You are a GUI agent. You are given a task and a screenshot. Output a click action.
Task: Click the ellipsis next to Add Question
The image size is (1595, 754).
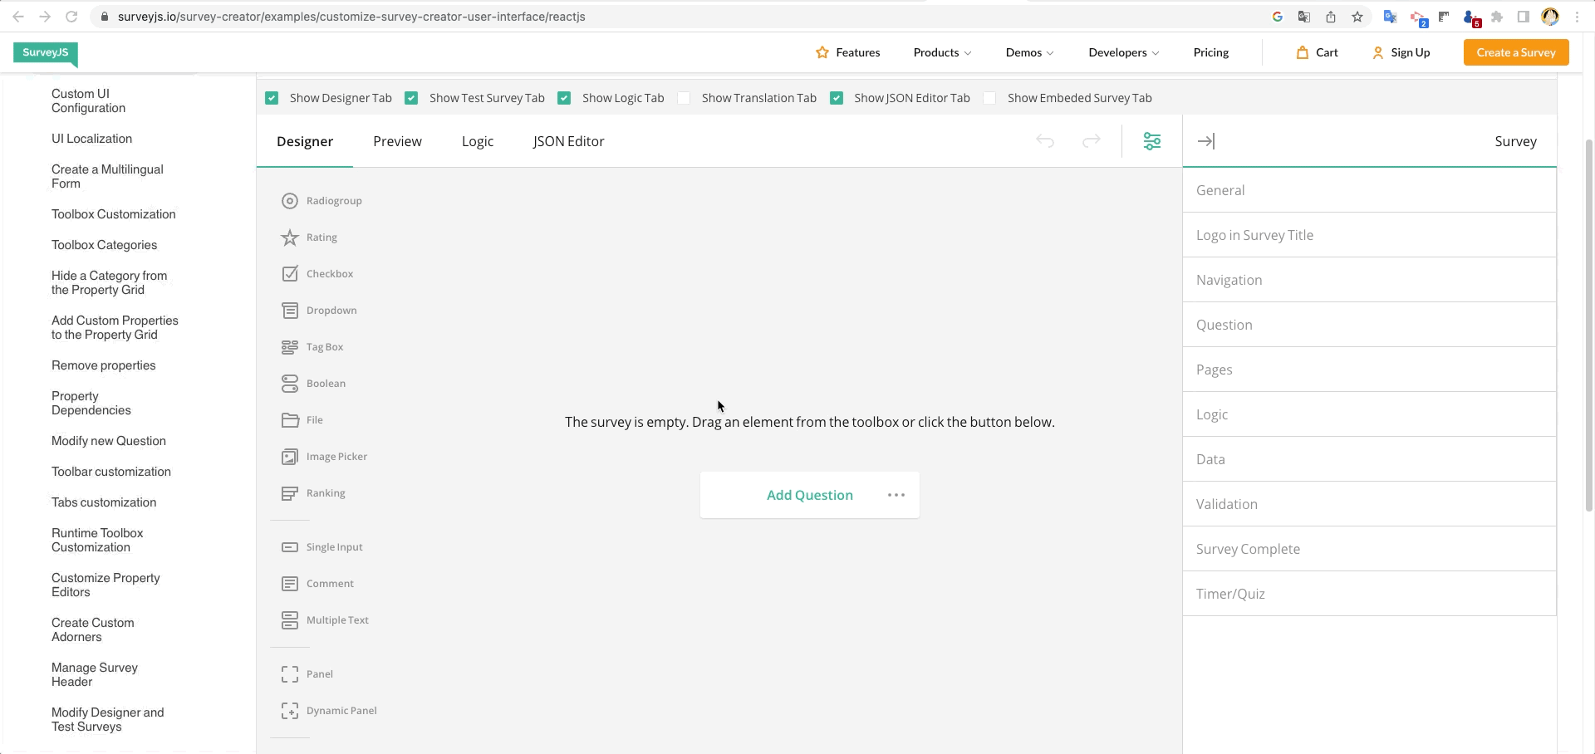pos(896,494)
